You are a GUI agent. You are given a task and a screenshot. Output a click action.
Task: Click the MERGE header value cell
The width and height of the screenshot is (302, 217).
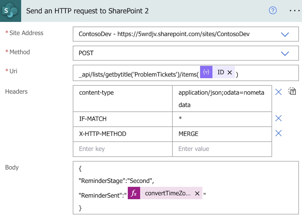pyautogui.click(x=222, y=134)
